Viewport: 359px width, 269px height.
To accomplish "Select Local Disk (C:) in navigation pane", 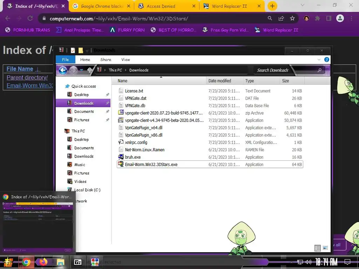I will (x=87, y=190).
